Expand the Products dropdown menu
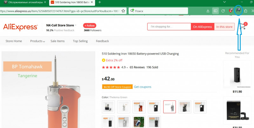This screenshot has height=128, width=254. tap(37, 41)
